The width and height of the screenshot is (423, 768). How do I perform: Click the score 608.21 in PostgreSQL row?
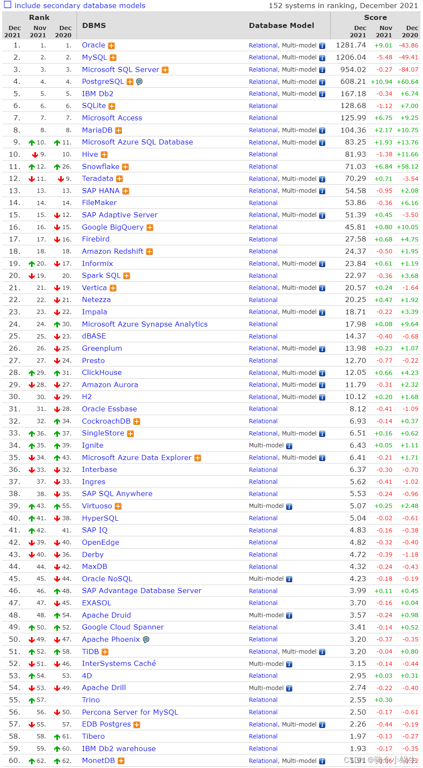pos(354,81)
